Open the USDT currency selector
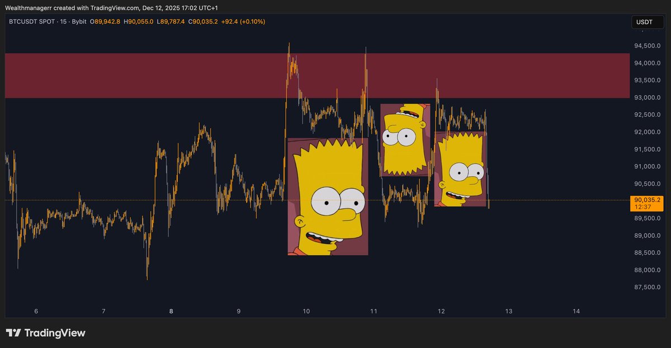The width and height of the screenshot is (671, 348). (646, 22)
